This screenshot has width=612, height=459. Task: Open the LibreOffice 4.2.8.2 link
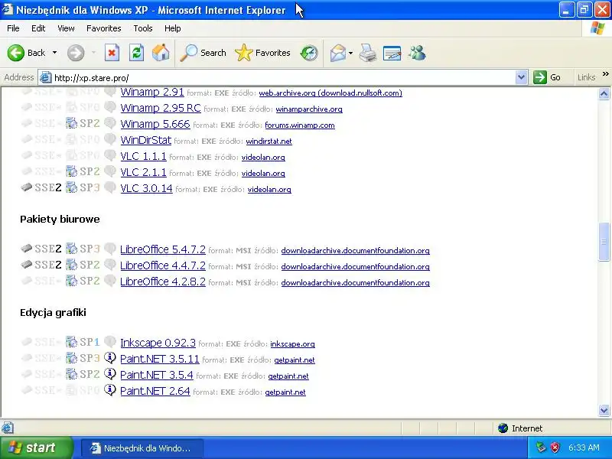[x=163, y=282]
